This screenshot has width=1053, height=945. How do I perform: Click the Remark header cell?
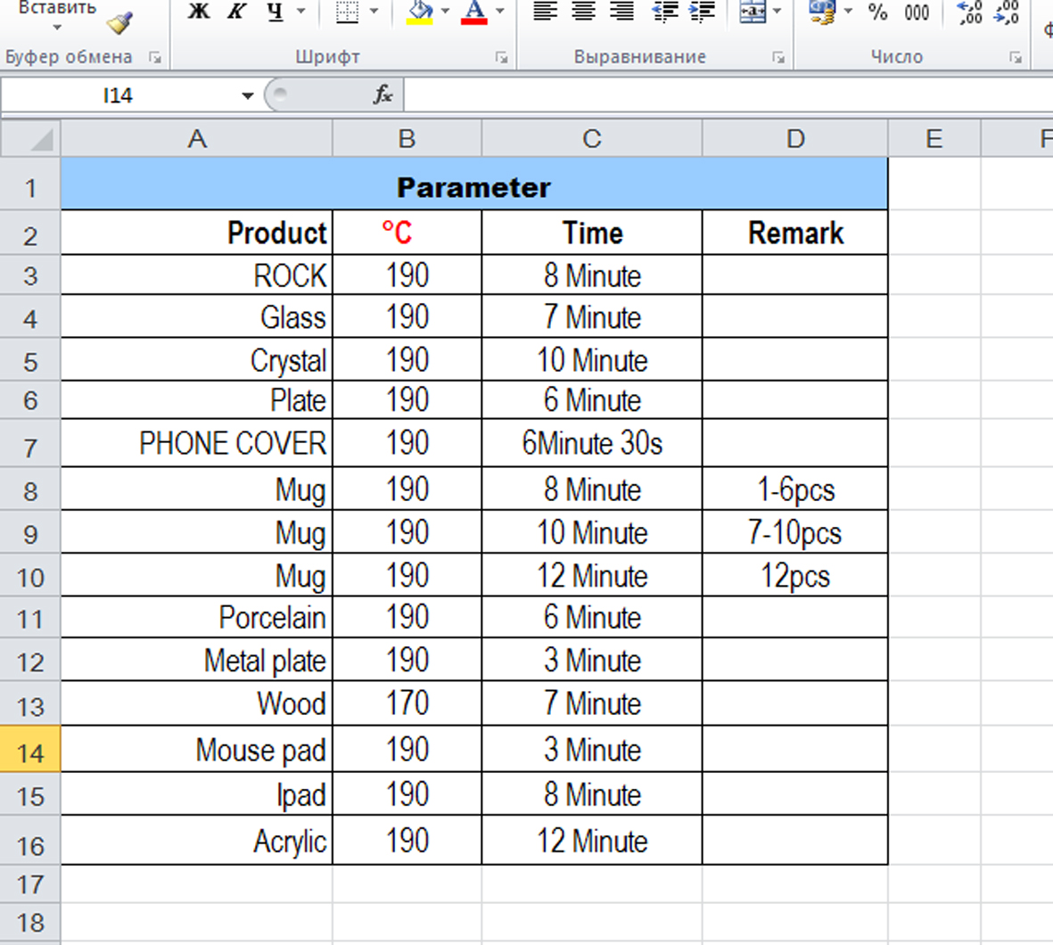click(x=795, y=233)
